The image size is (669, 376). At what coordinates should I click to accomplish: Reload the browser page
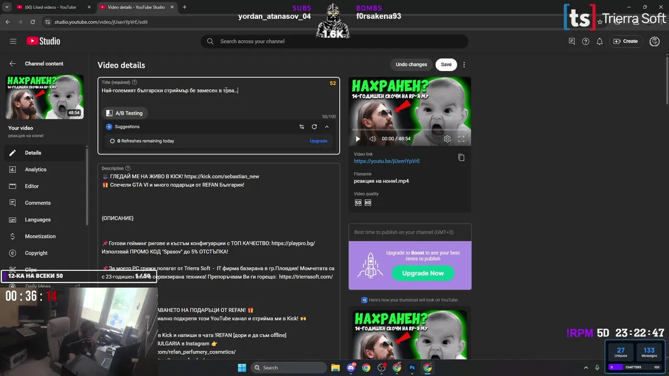[33, 22]
